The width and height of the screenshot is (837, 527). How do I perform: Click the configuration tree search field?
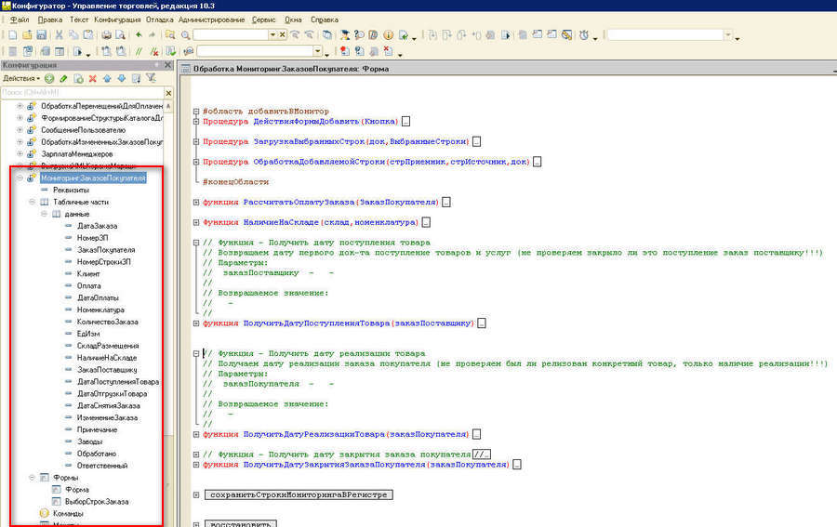(x=79, y=92)
